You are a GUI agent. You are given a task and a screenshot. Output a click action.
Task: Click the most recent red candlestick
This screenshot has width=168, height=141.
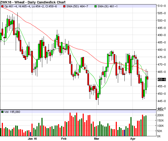click(148, 78)
